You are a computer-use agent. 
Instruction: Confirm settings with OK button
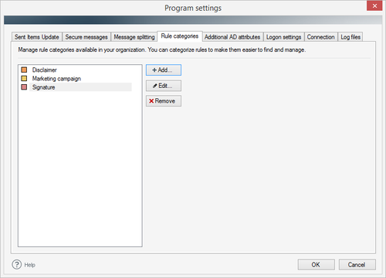[317, 265]
